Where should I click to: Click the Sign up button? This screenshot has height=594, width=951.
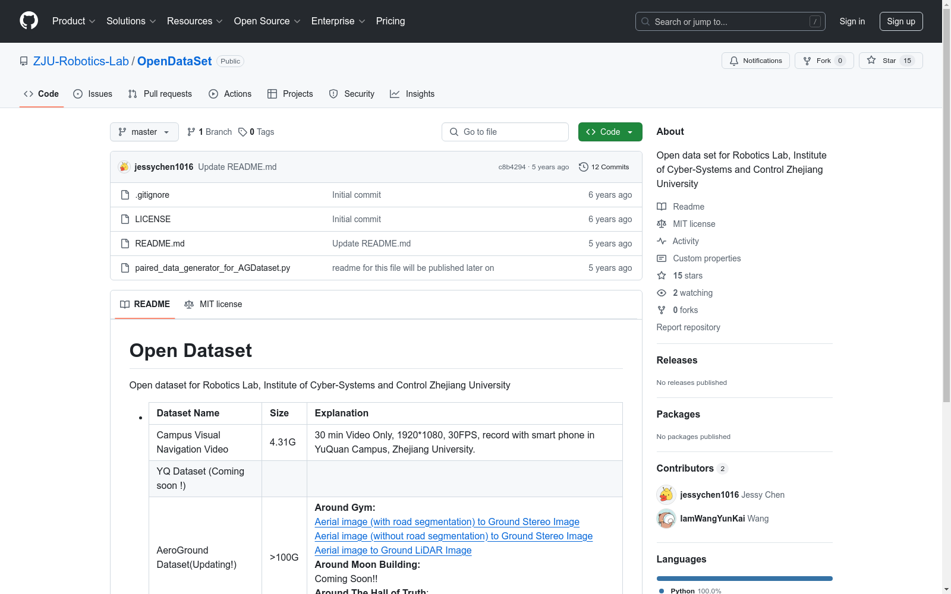901,21
